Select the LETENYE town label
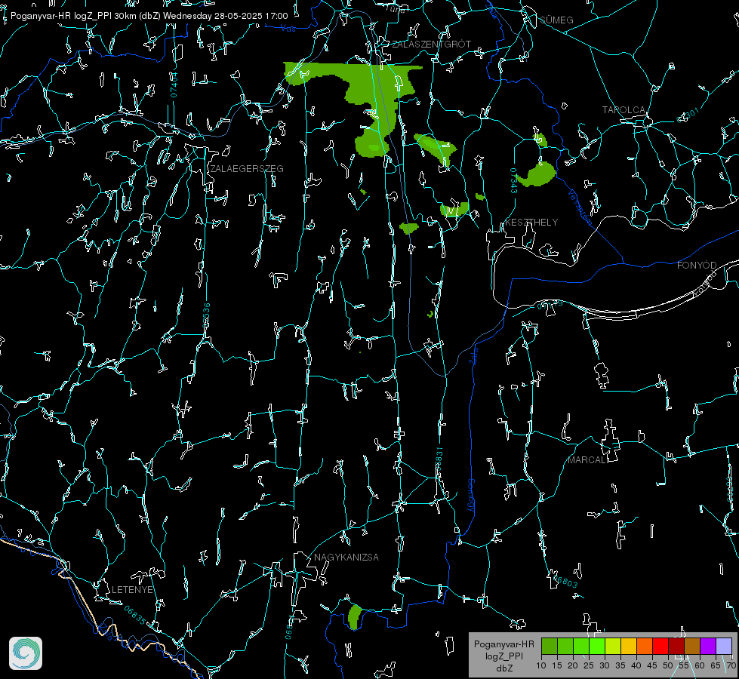Screen dimensions: 739x679 132,590
